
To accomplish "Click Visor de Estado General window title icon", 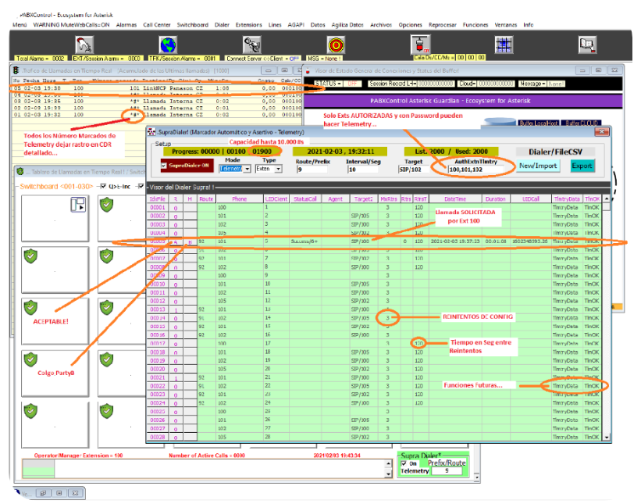I will (x=308, y=70).
